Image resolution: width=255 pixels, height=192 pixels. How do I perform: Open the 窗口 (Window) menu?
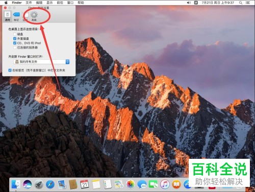(70, 3)
